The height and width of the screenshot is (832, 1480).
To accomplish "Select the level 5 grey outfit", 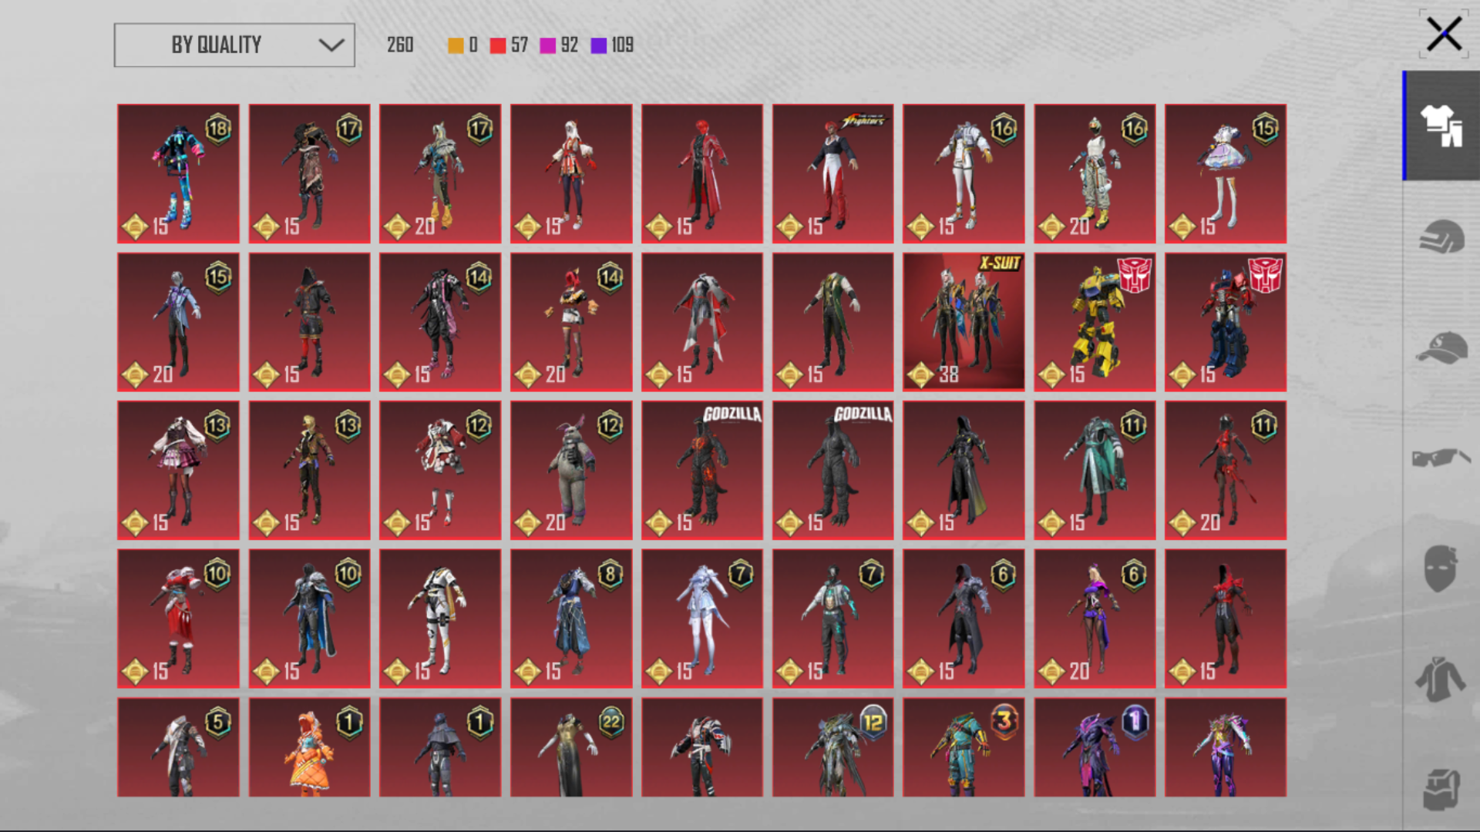I will point(178,747).
